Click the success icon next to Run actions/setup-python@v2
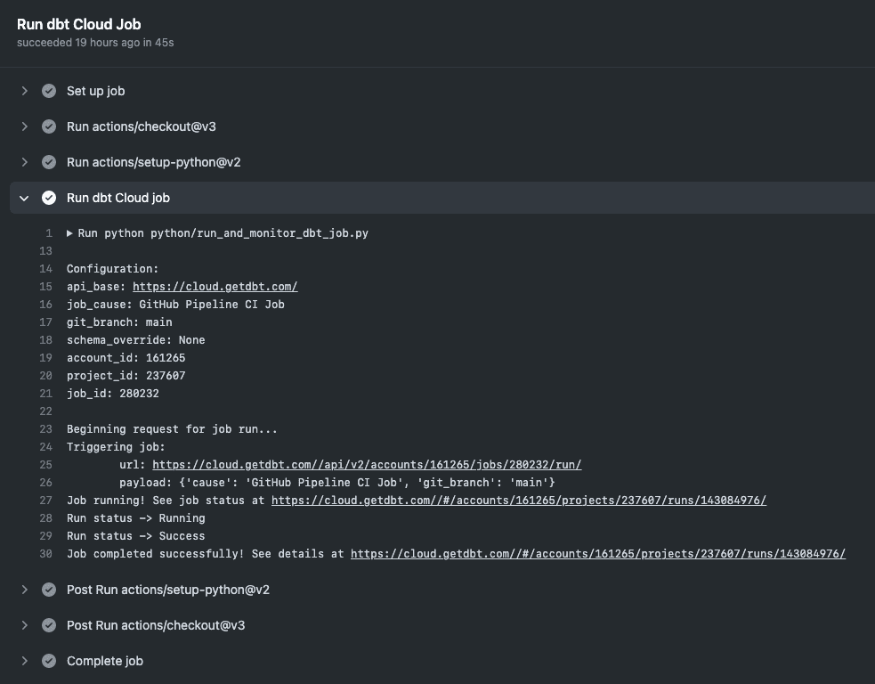The image size is (875, 684). pos(49,162)
